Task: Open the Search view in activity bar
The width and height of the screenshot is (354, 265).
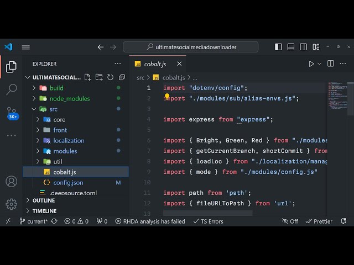Action: (x=11, y=89)
